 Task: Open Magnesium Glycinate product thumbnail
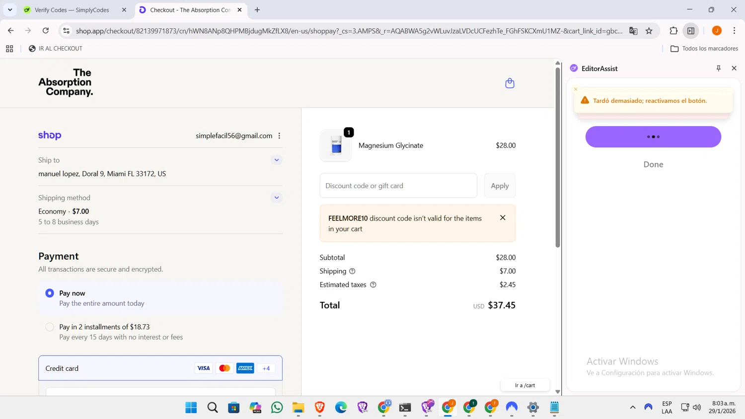pos(336,146)
